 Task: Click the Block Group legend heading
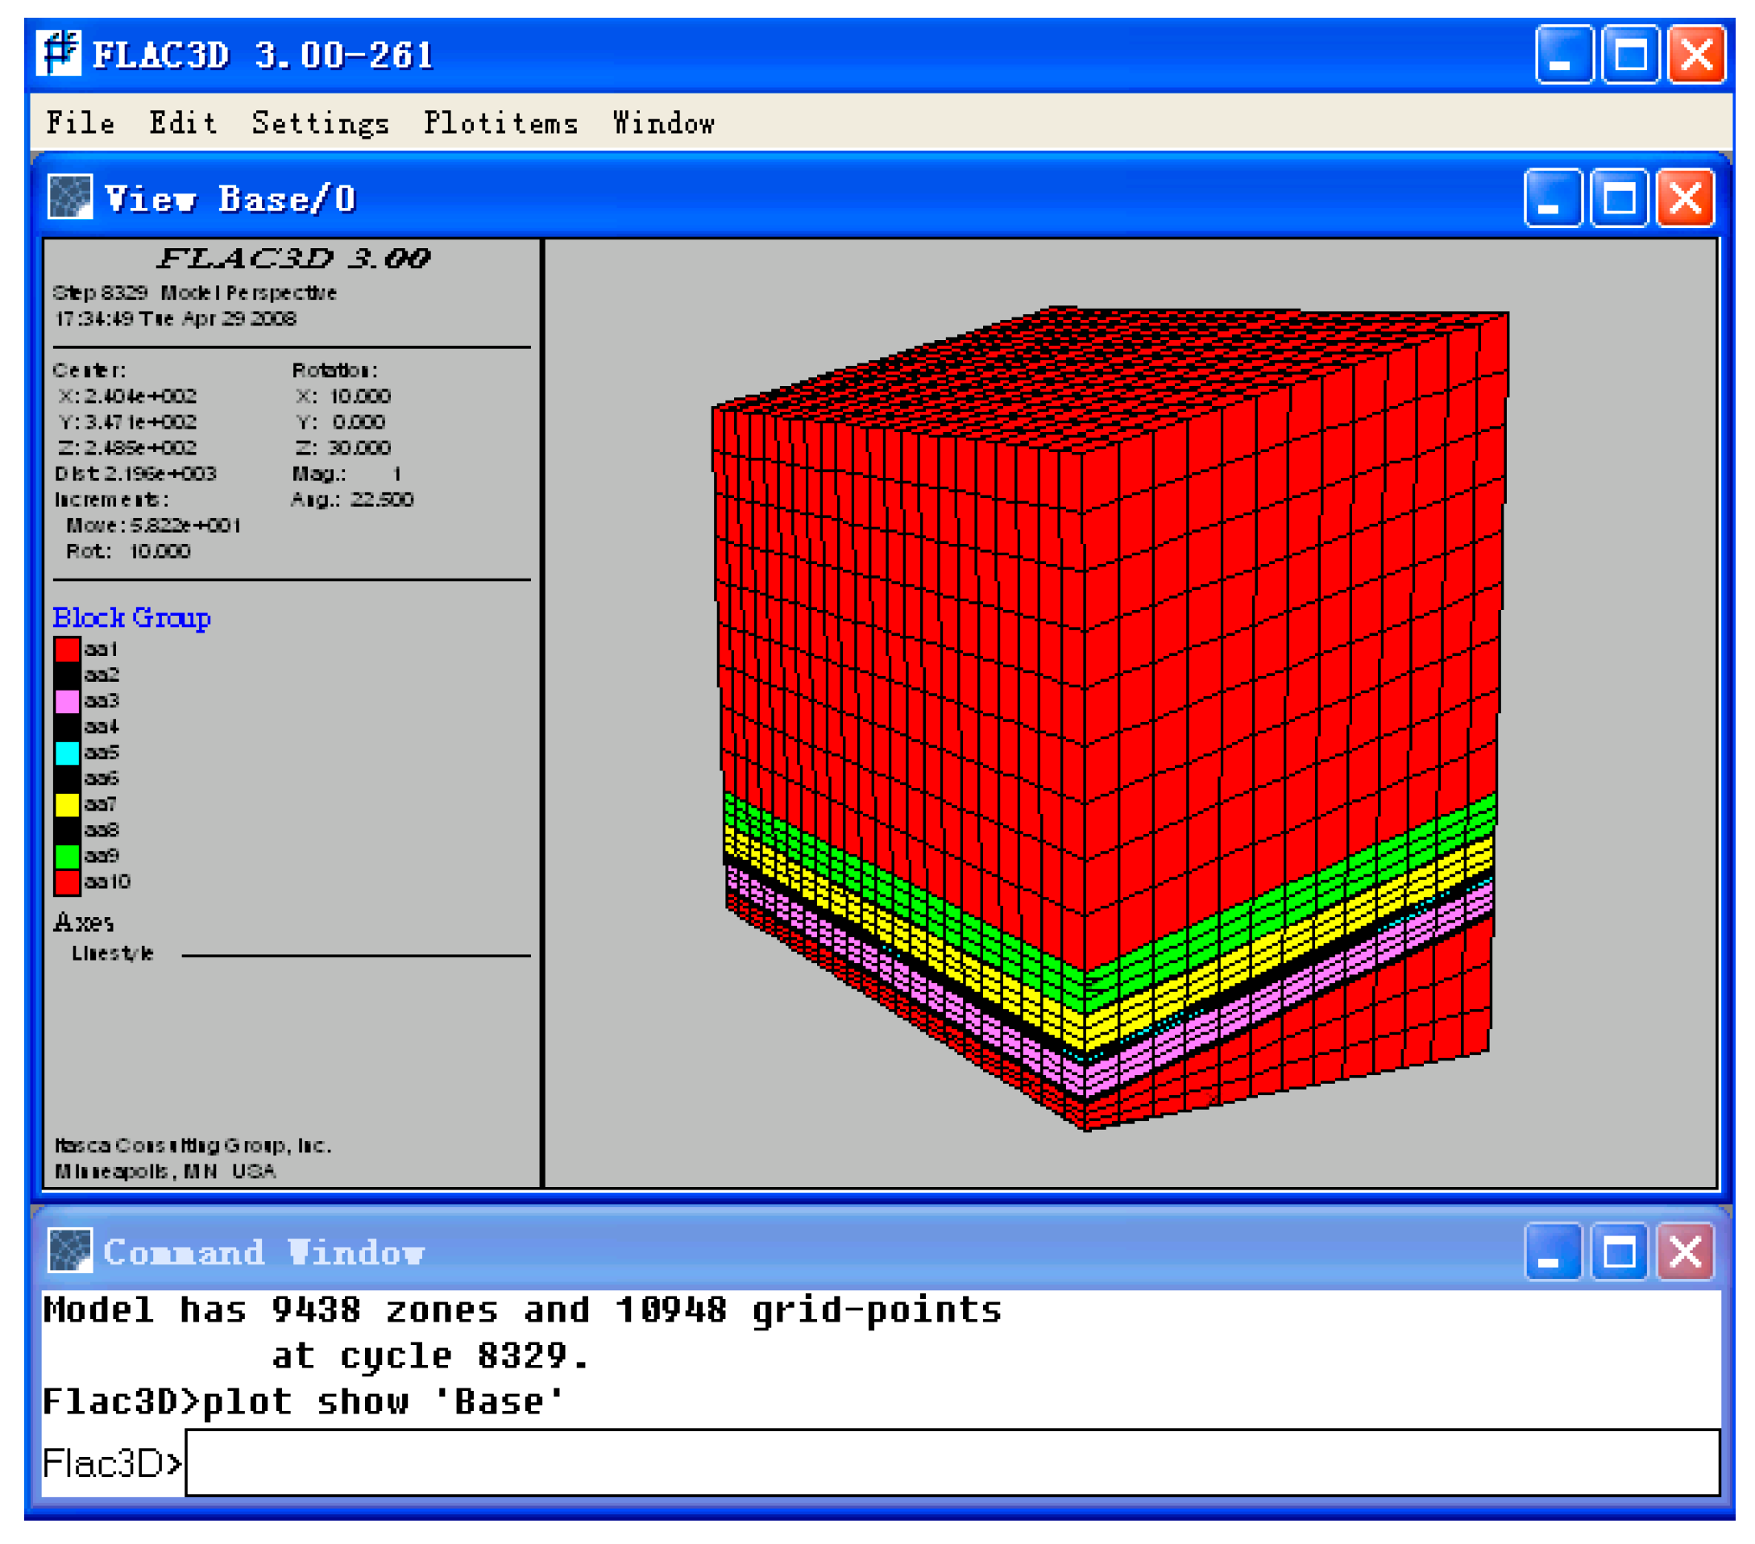[131, 617]
